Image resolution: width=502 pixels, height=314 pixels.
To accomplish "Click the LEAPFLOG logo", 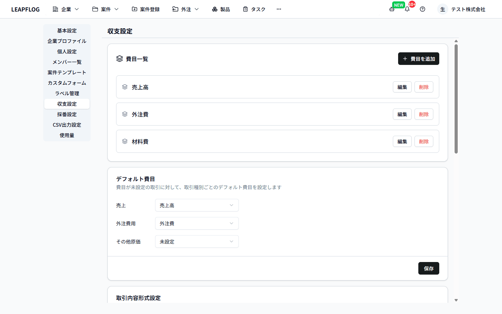I will click(25, 9).
